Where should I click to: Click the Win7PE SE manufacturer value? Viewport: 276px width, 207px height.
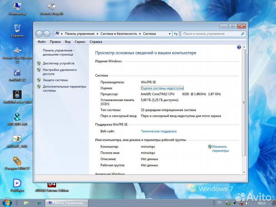(x=148, y=82)
